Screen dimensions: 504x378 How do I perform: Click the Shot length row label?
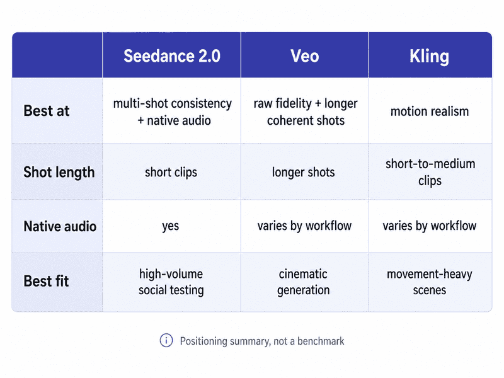59,172
